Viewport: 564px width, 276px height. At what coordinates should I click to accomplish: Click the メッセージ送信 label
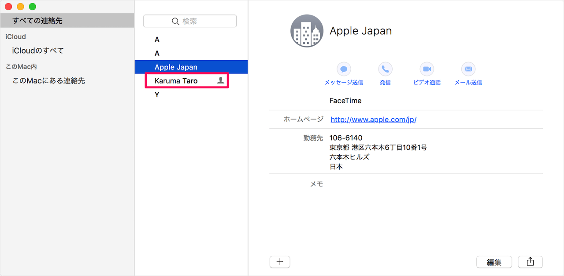click(x=344, y=83)
